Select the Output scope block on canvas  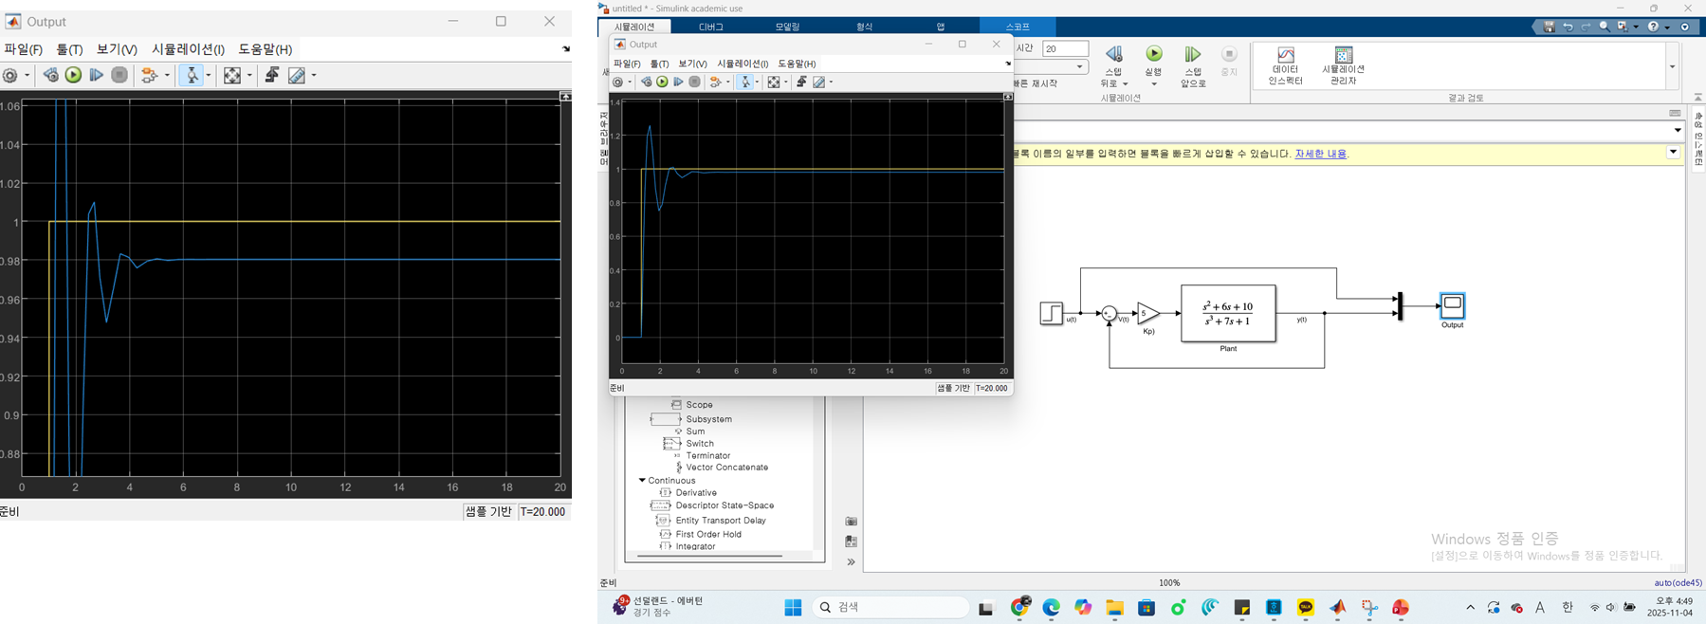(x=1452, y=305)
